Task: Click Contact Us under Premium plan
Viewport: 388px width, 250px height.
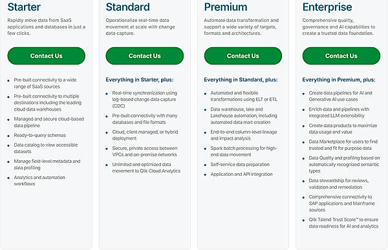Action: 243,56
